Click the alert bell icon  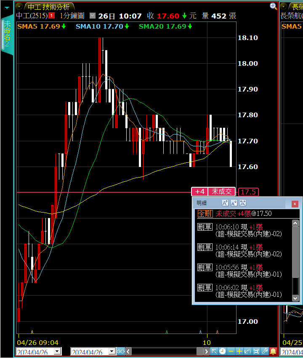point(273,351)
